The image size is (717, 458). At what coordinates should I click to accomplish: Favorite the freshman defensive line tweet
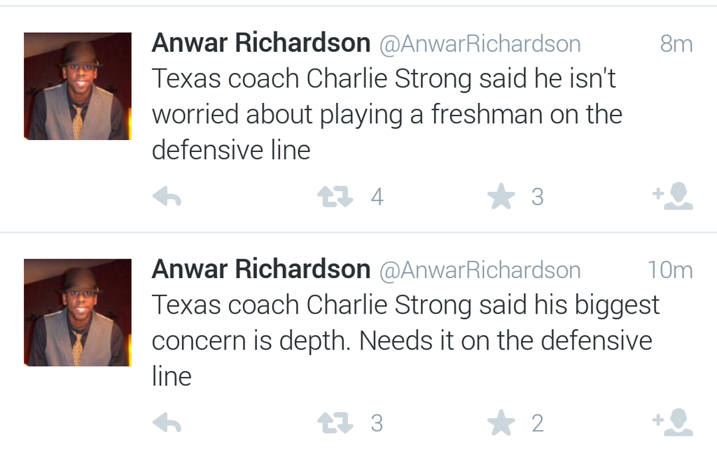(x=501, y=197)
